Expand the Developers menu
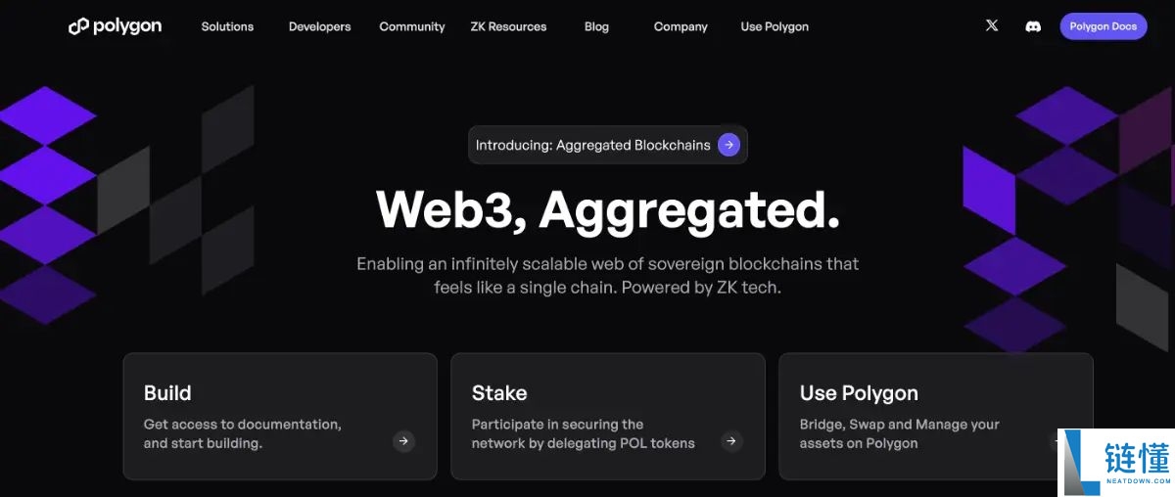Viewport: 1175px width, 497px height. (319, 26)
